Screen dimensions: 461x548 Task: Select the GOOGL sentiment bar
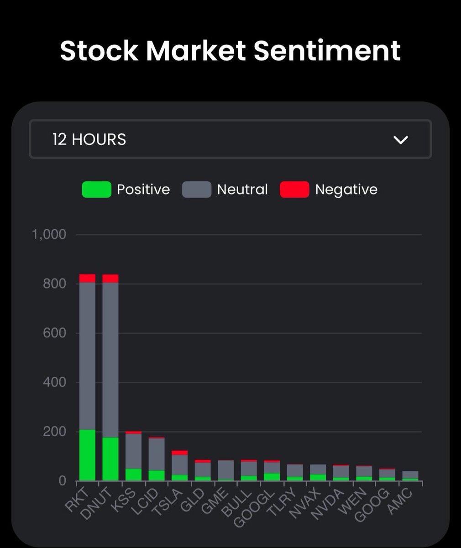coord(272,471)
